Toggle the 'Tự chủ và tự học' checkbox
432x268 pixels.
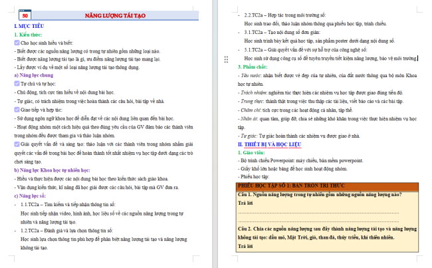pyautogui.click(x=17, y=84)
